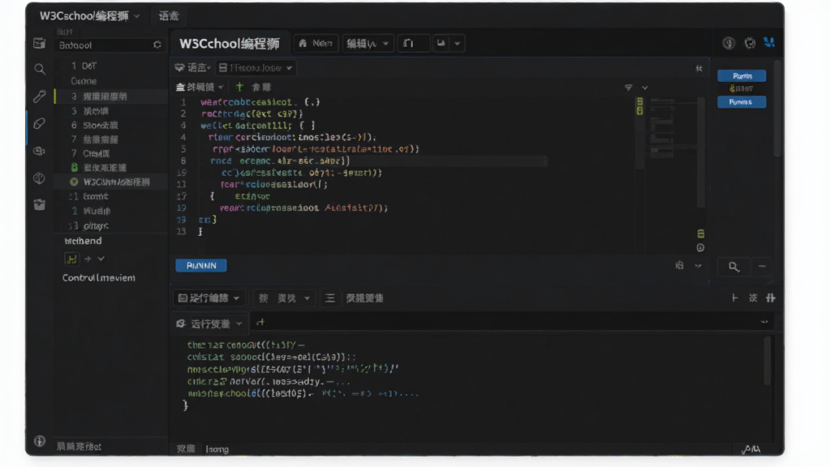The image size is (831, 467).
Task: Select the tab beside the W3Cschool title
Action: pyautogui.click(x=169, y=16)
